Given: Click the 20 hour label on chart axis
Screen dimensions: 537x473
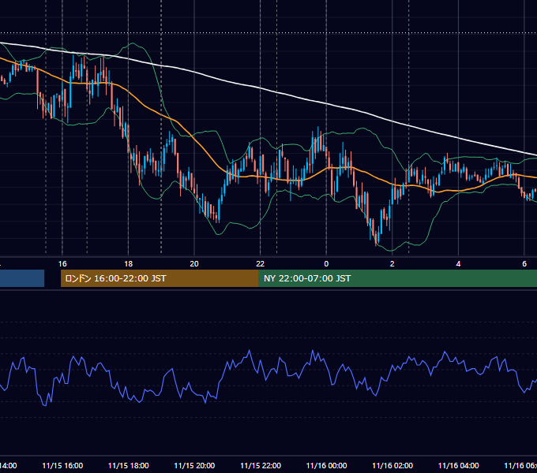Looking at the screenshot, I should (x=194, y=264).
